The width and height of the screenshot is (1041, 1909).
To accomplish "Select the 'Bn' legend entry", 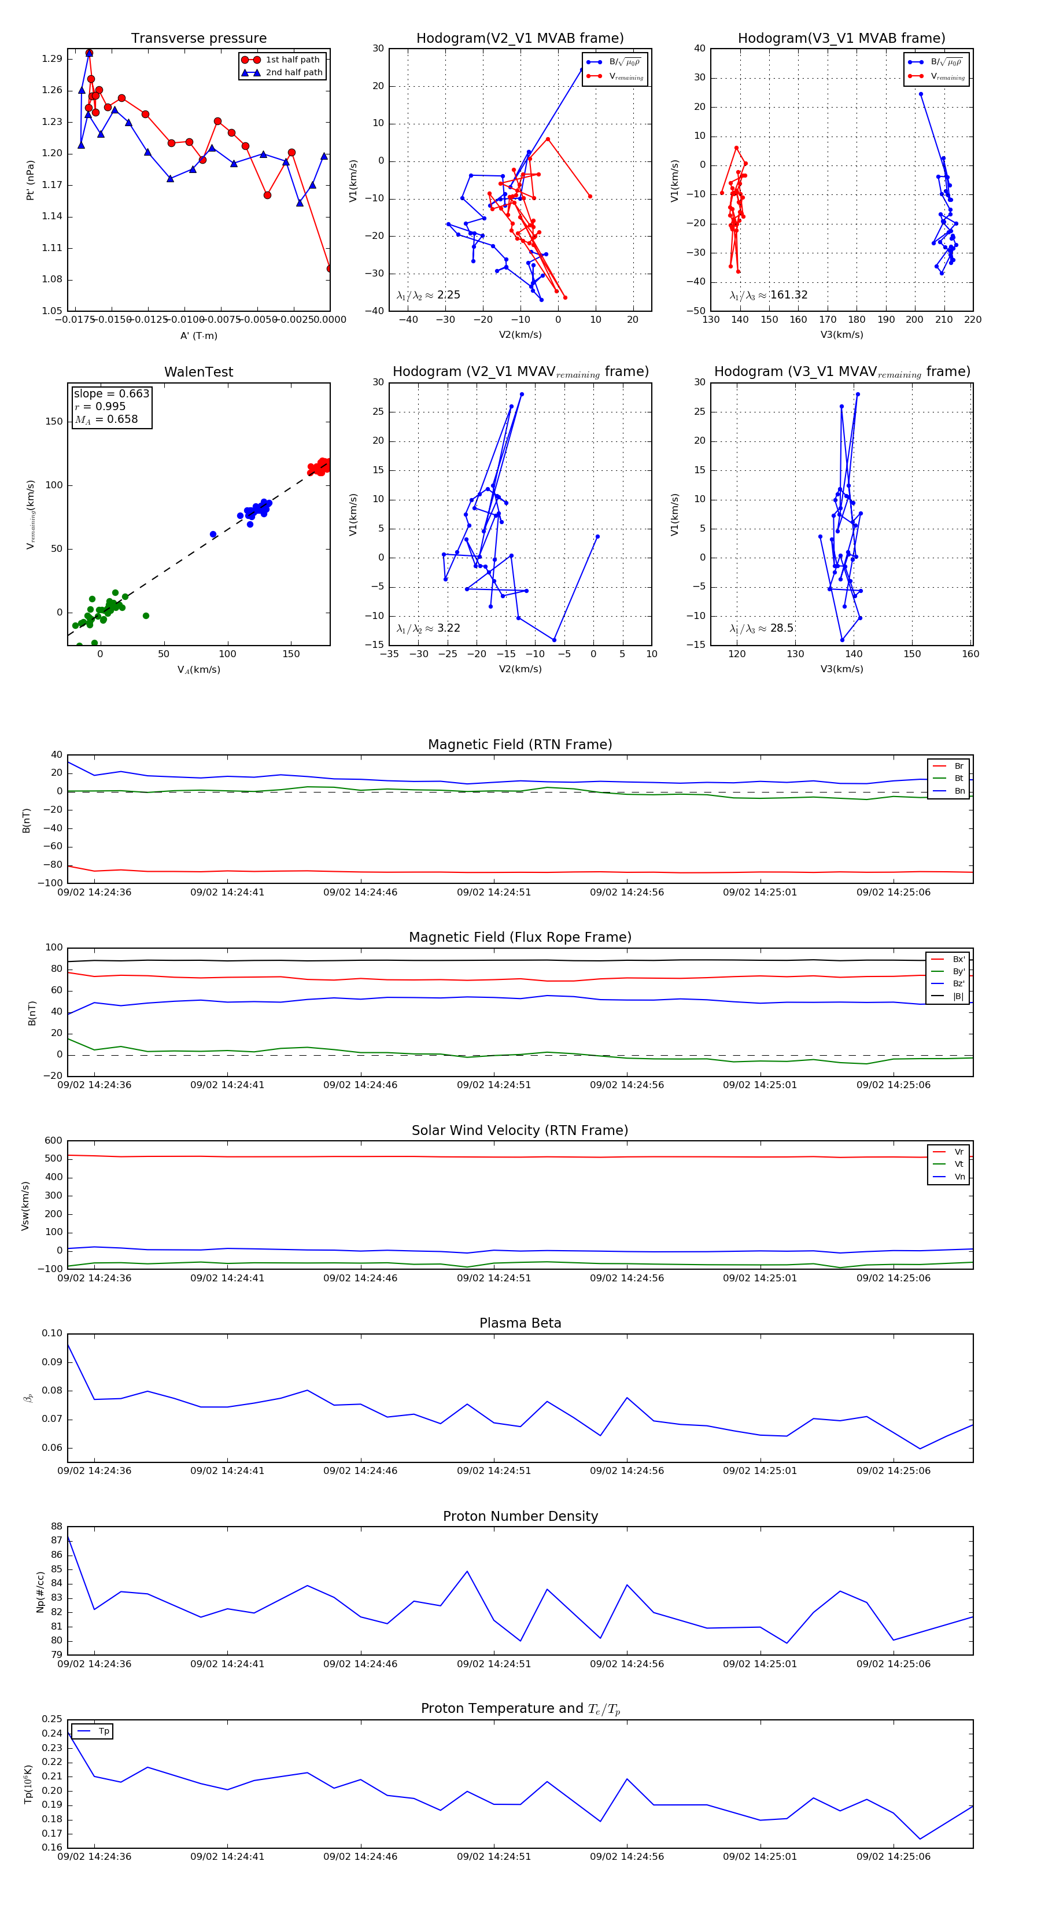I will [x=948, y=791].
